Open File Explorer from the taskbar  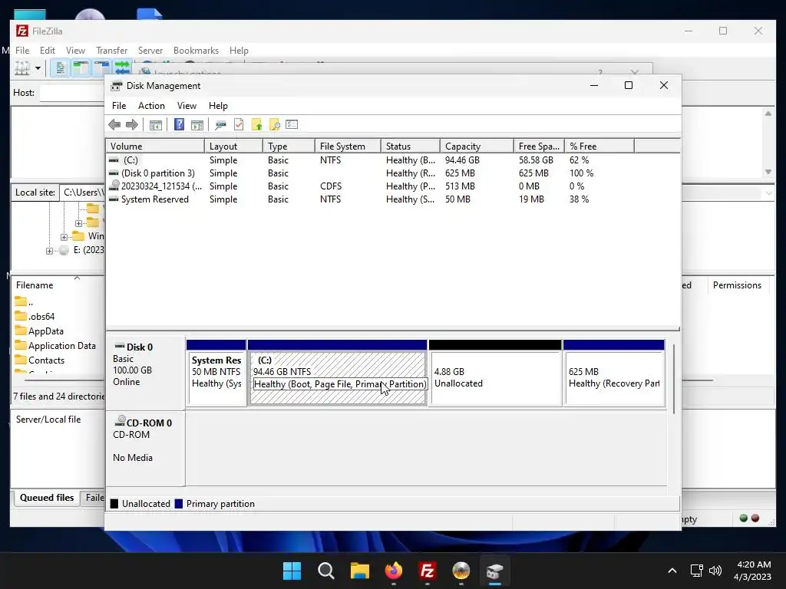point(359,571)
